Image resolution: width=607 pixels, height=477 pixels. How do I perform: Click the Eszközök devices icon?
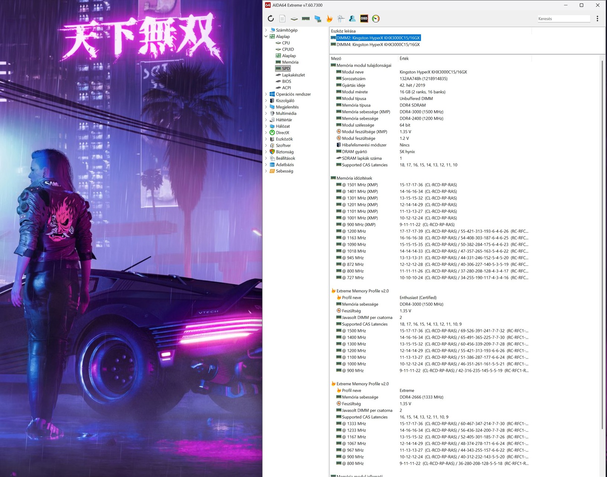272,139
